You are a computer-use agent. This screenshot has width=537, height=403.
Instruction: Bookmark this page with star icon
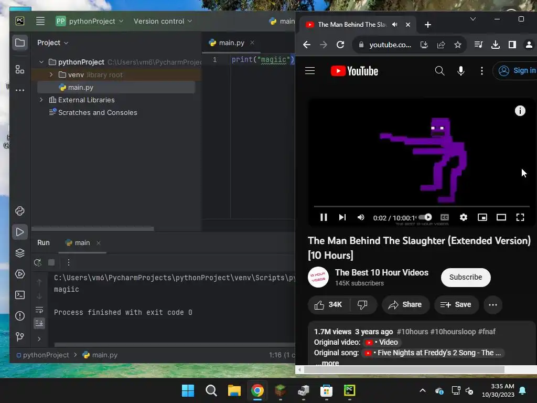click(x=458, y=45)
